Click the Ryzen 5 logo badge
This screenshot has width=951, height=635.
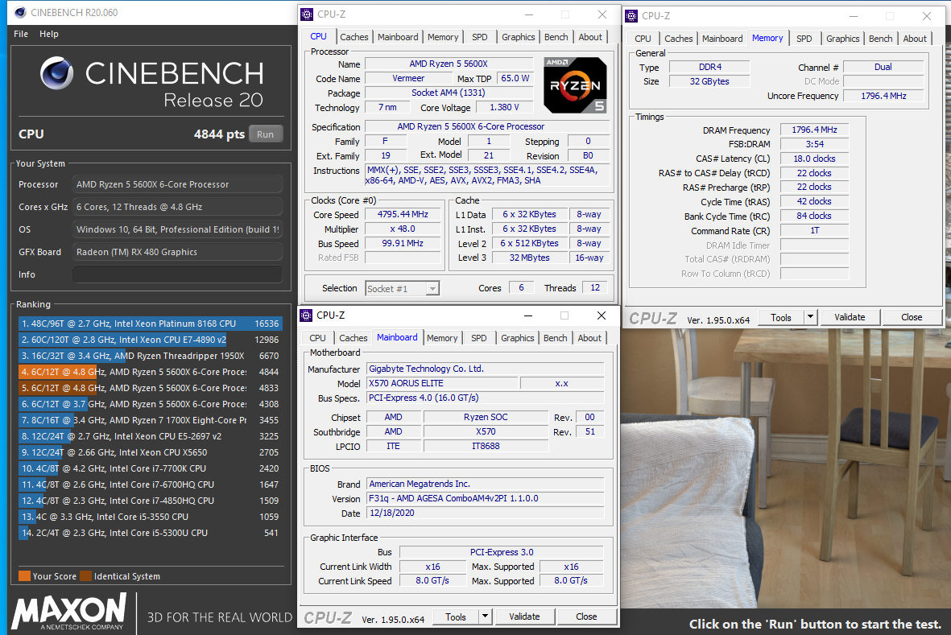tap(575, 84)
